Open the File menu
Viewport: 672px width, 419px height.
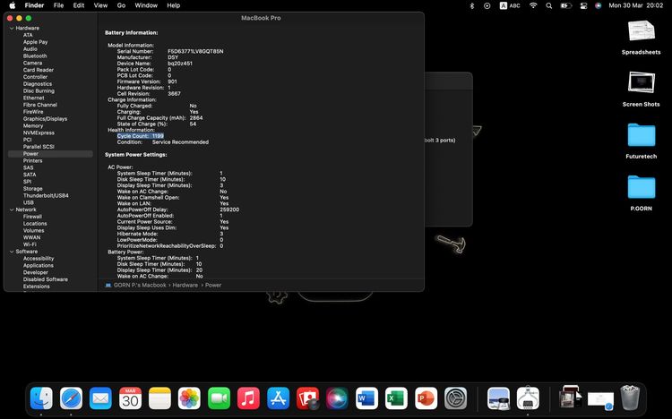tap(59, 5)
